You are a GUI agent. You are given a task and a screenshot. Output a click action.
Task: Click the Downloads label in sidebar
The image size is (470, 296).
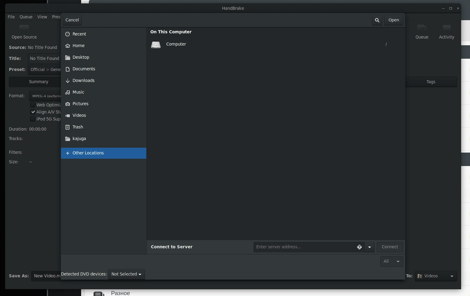pos(84,80)
